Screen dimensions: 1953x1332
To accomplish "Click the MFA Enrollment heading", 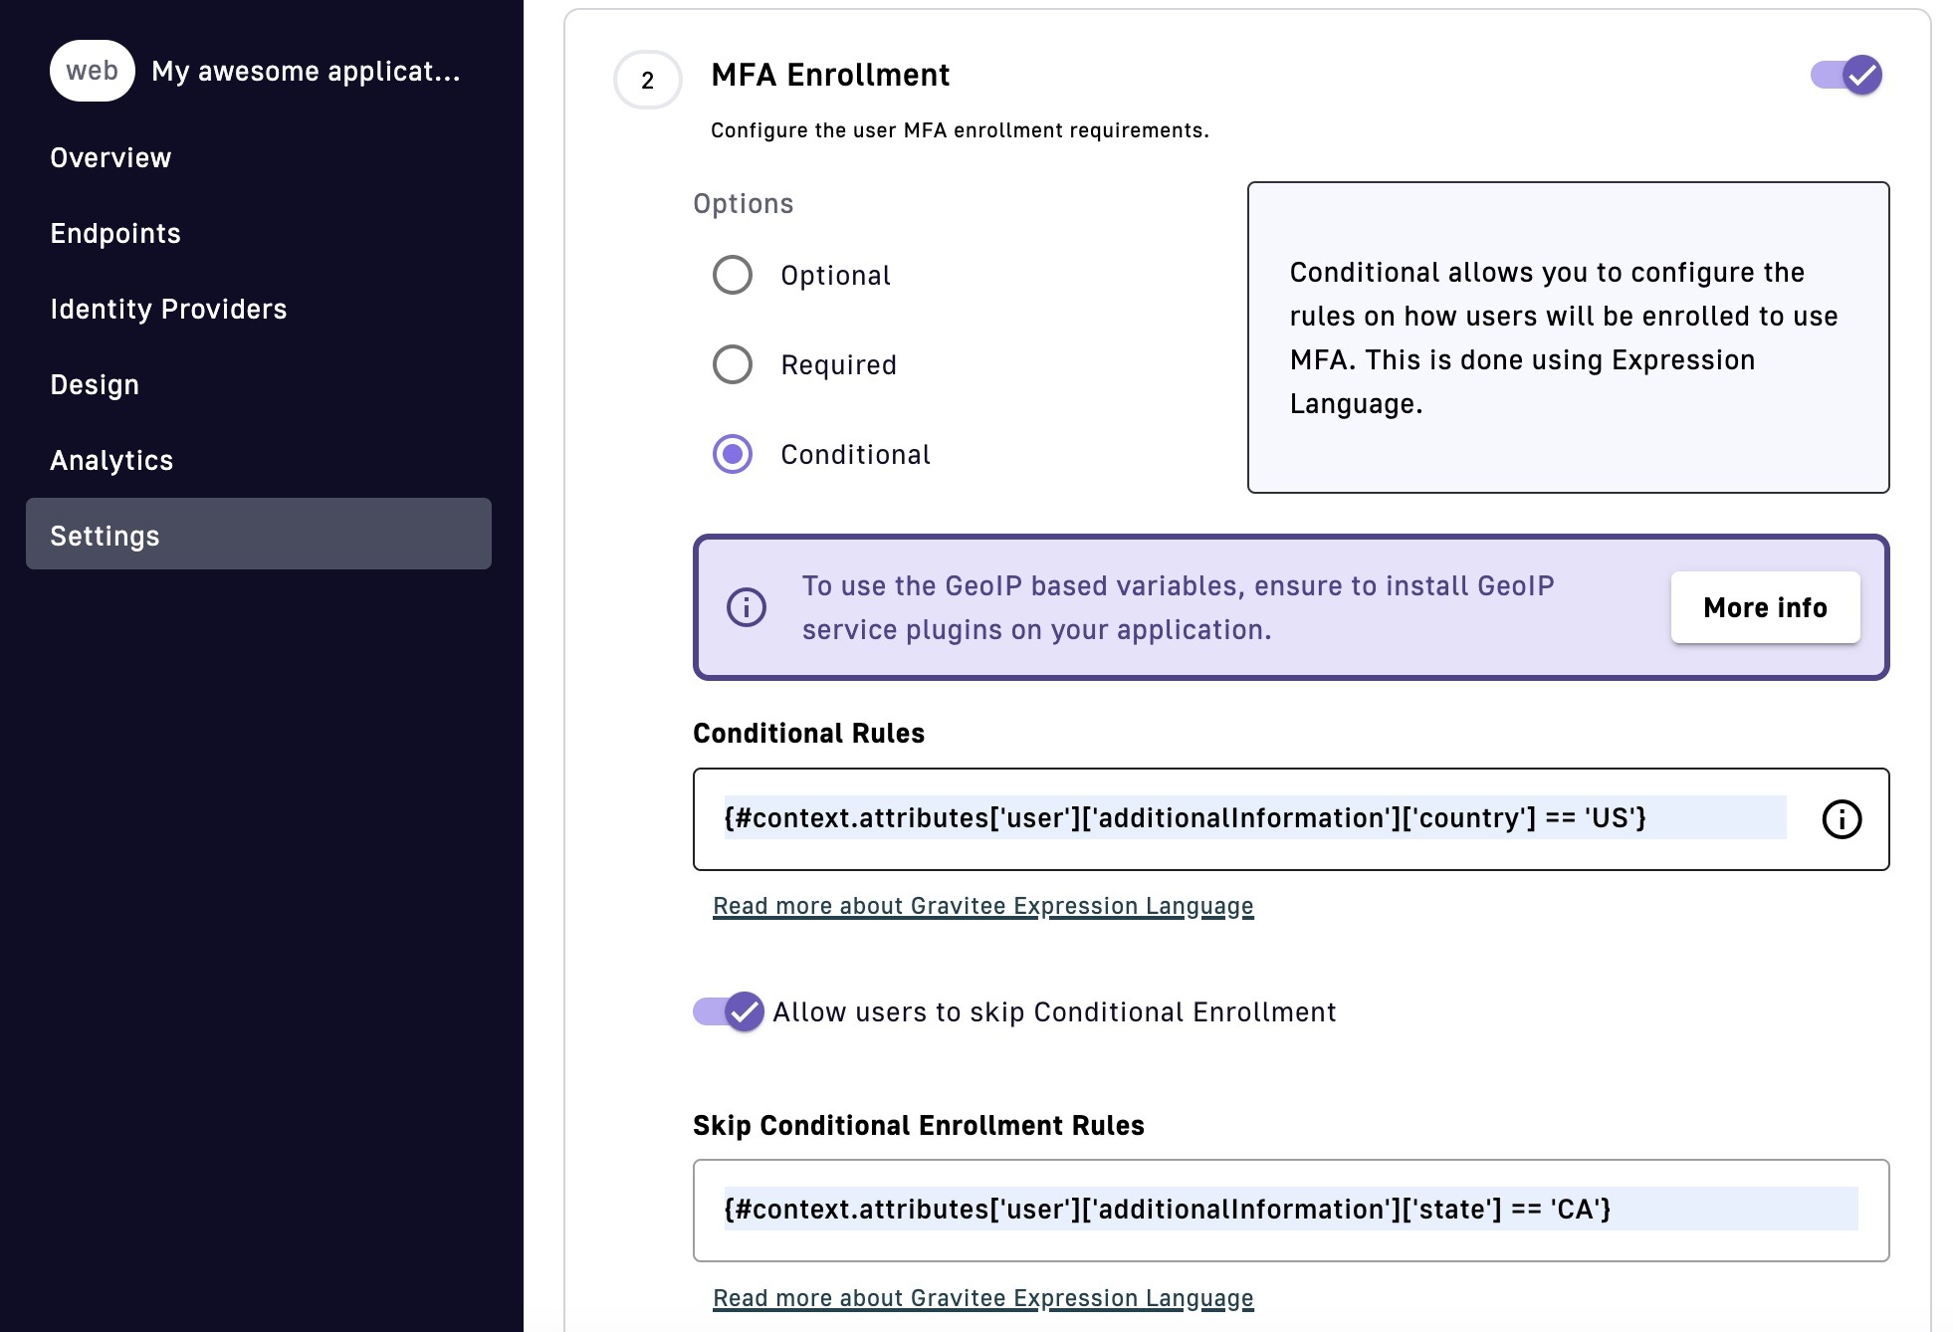I will (x=830, y=75).
